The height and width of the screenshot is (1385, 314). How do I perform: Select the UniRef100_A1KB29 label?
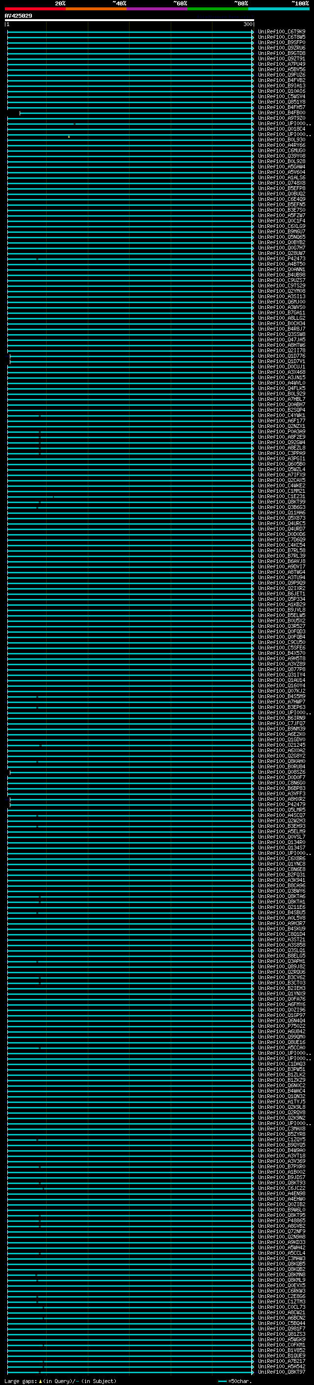pyautogui.click(x=282, y=604)
